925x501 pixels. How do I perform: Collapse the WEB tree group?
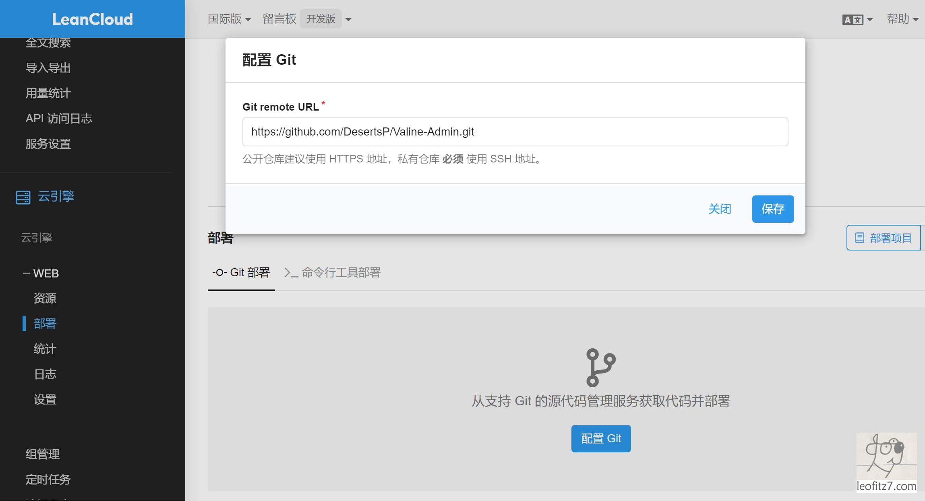[x=27, y=273]
